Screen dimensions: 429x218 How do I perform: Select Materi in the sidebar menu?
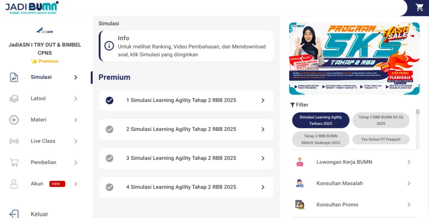click(x=38, y=120)
